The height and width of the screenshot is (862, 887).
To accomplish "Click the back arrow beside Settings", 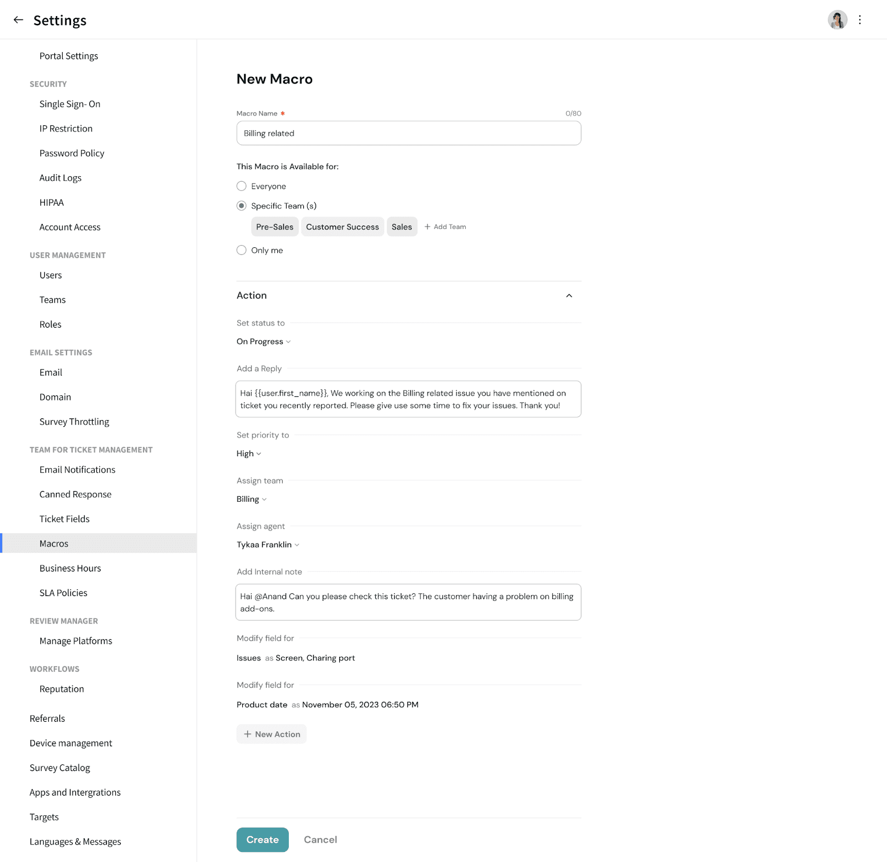I will coord(18,20).
